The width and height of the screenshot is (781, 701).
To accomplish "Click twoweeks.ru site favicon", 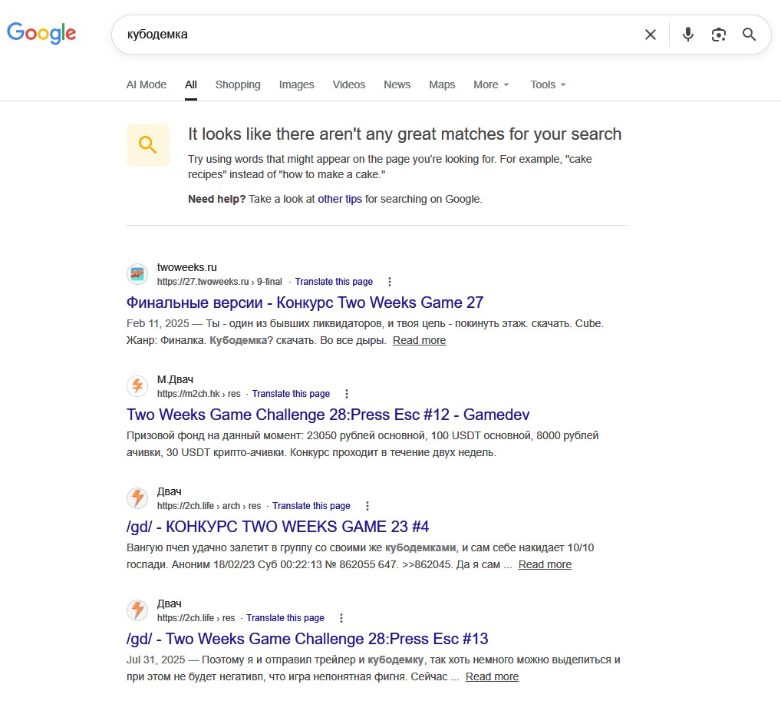I will [x=137, y=274].
